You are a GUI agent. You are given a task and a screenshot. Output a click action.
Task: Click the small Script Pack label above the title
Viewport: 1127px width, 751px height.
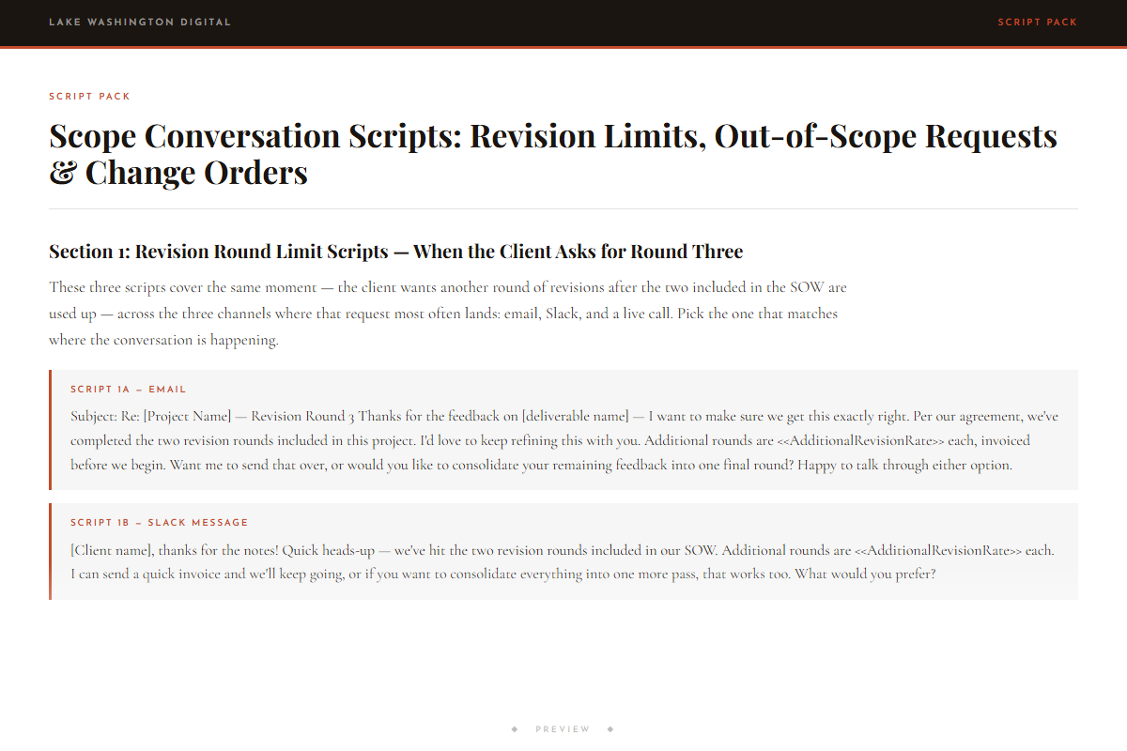(x=90, y=97)
